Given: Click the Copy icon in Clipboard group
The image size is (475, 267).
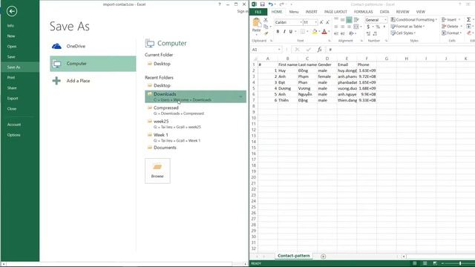Looking at the screenshot, I should 266,27.
